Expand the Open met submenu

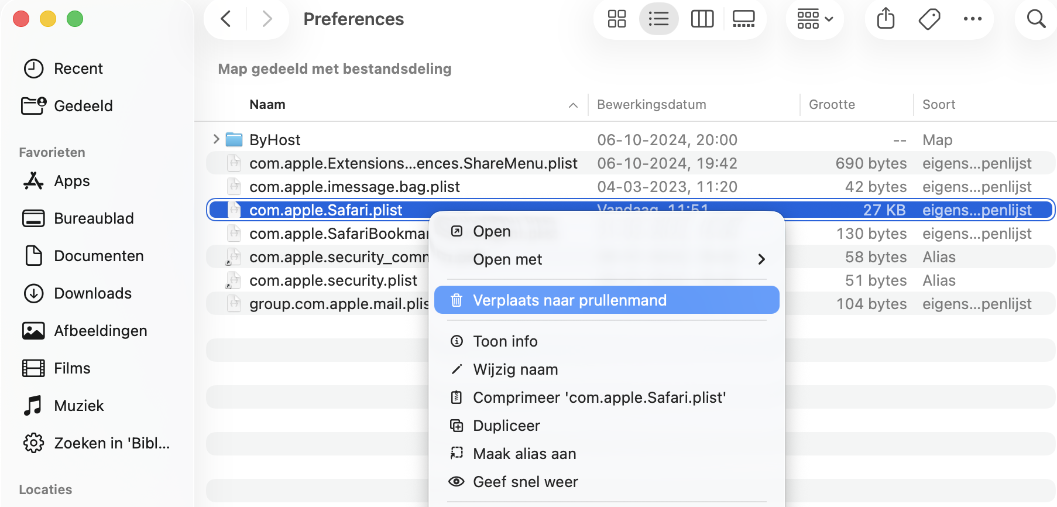(606, 259)
